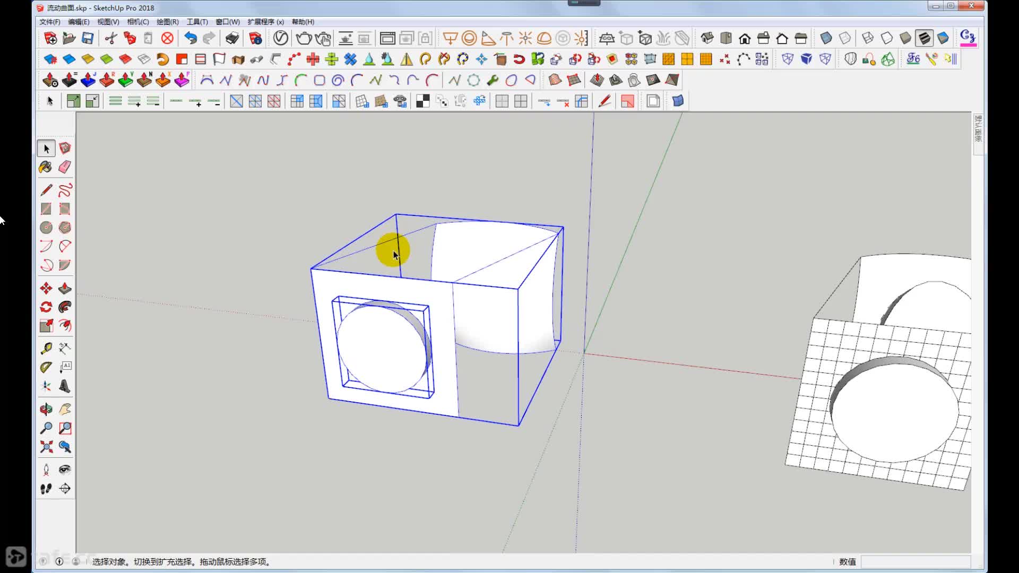Screen dimensions: 1019x573
Task: Open the 工具(T) menu
Action: [x=197, y=22]
